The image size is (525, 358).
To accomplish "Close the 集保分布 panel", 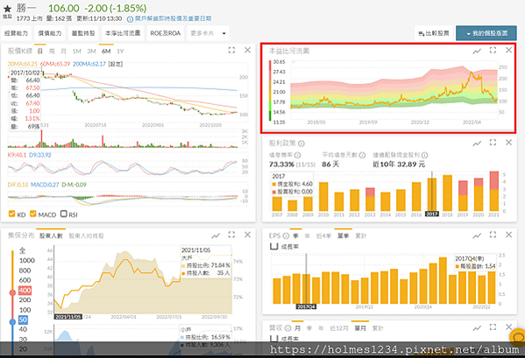I will click(247, 235).
